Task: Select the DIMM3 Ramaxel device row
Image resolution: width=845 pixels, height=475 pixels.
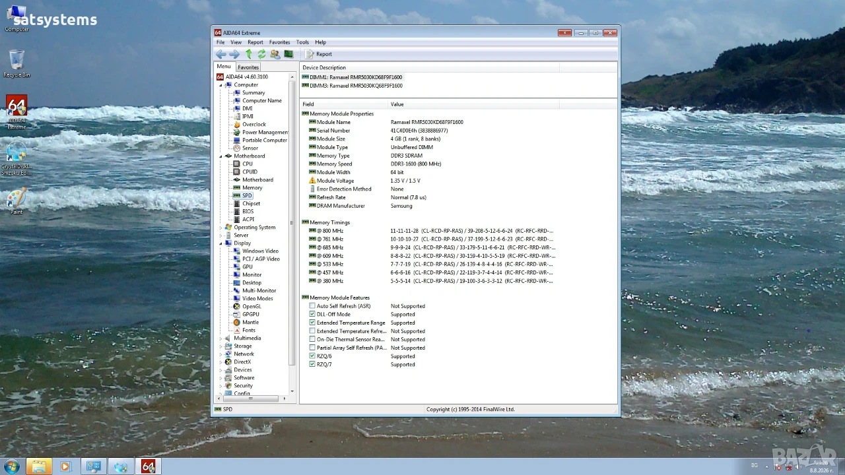Action: click(352, 86)
